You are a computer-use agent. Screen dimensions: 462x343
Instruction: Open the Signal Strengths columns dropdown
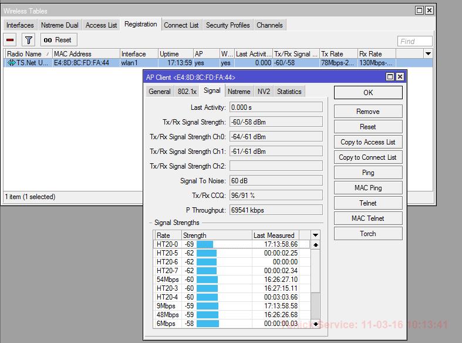(315, 235)
